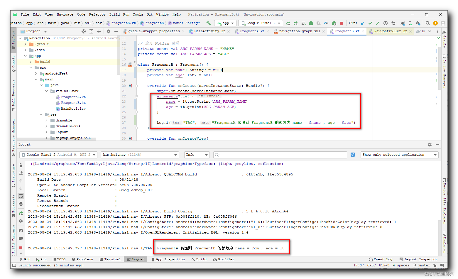The height and width of the screenshot is (279, 458).
Task: Show the hidden editor tabs dropdown
Action: [430, 31]
